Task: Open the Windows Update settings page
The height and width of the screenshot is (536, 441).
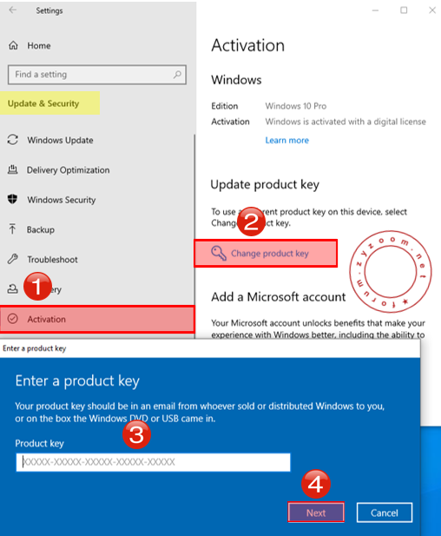Action: click(60, 140)
